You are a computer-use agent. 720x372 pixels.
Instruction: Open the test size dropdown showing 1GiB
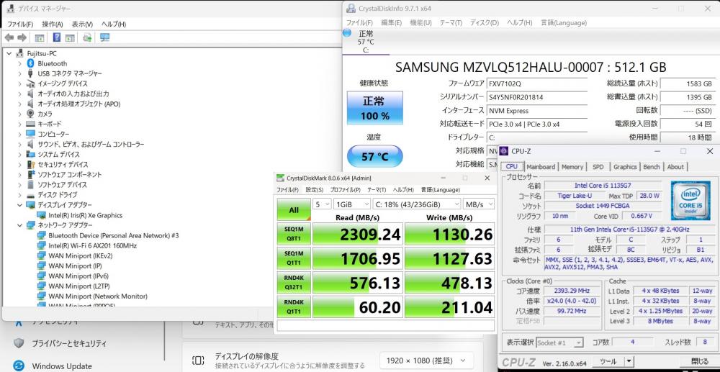[352, 204]
